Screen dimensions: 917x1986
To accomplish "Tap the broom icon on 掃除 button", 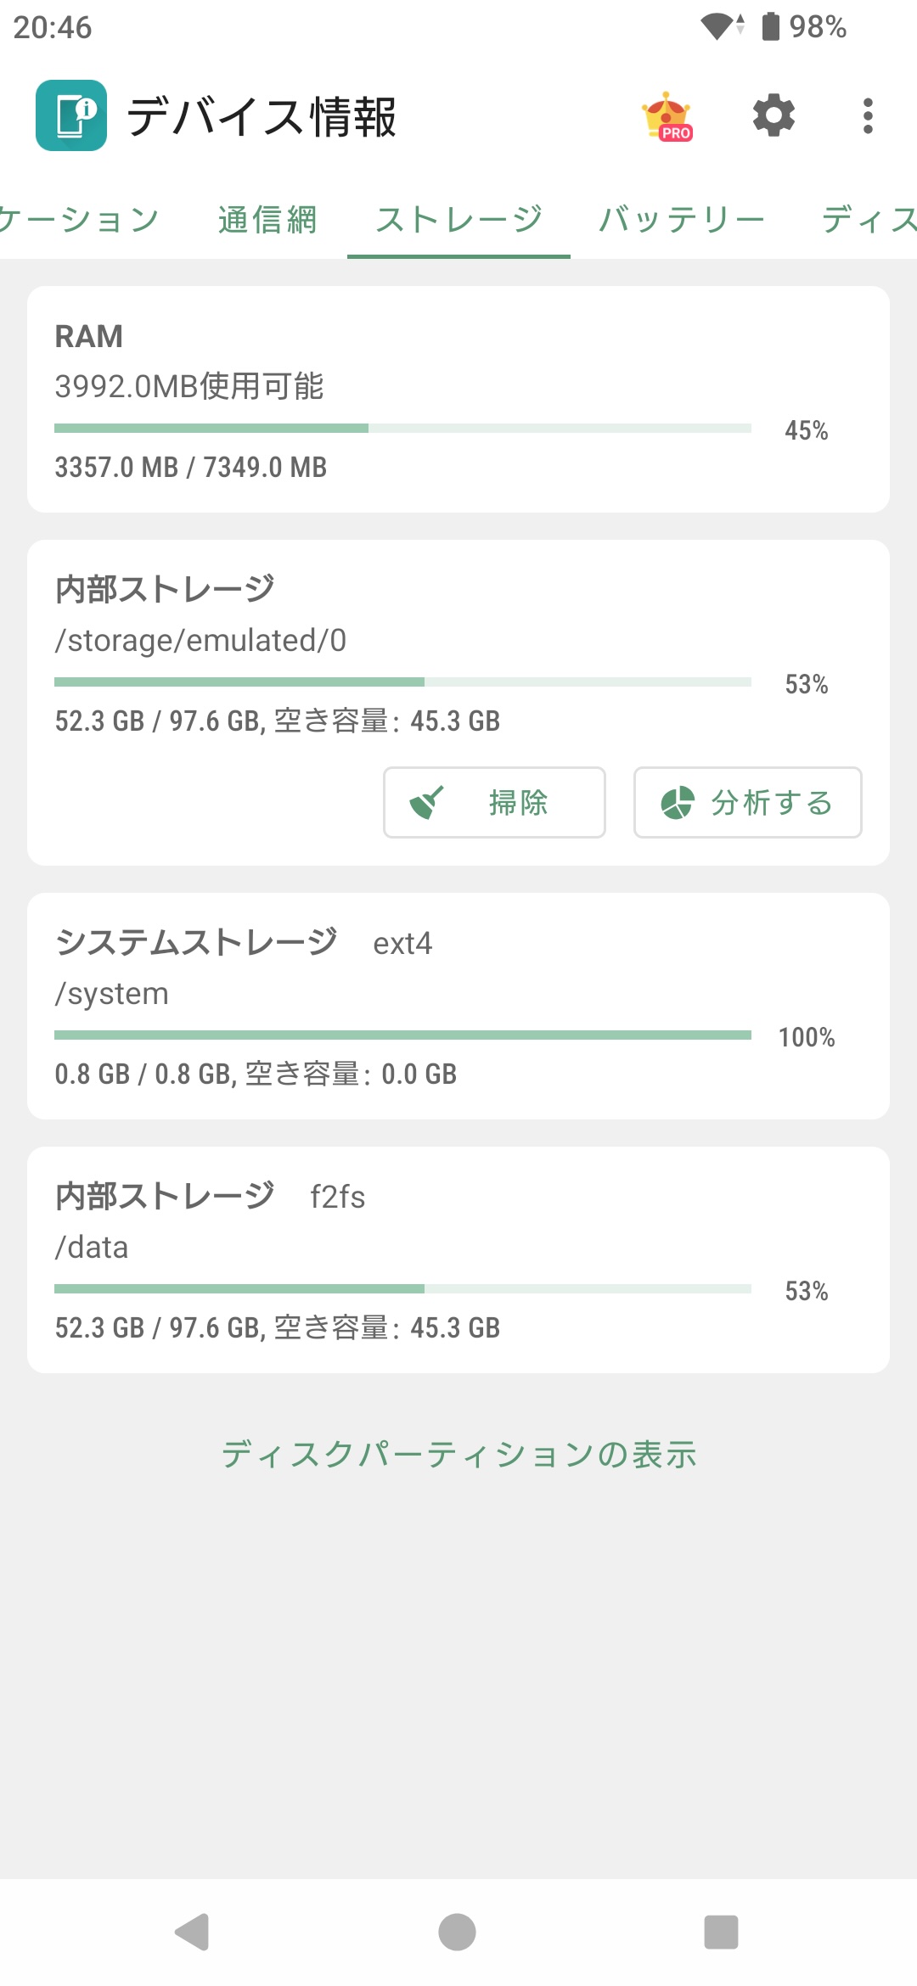I will (426, 802).
